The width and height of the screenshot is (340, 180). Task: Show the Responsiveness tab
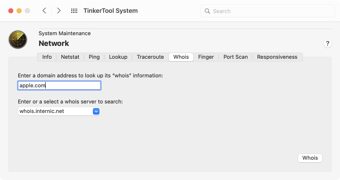point(277,57)
